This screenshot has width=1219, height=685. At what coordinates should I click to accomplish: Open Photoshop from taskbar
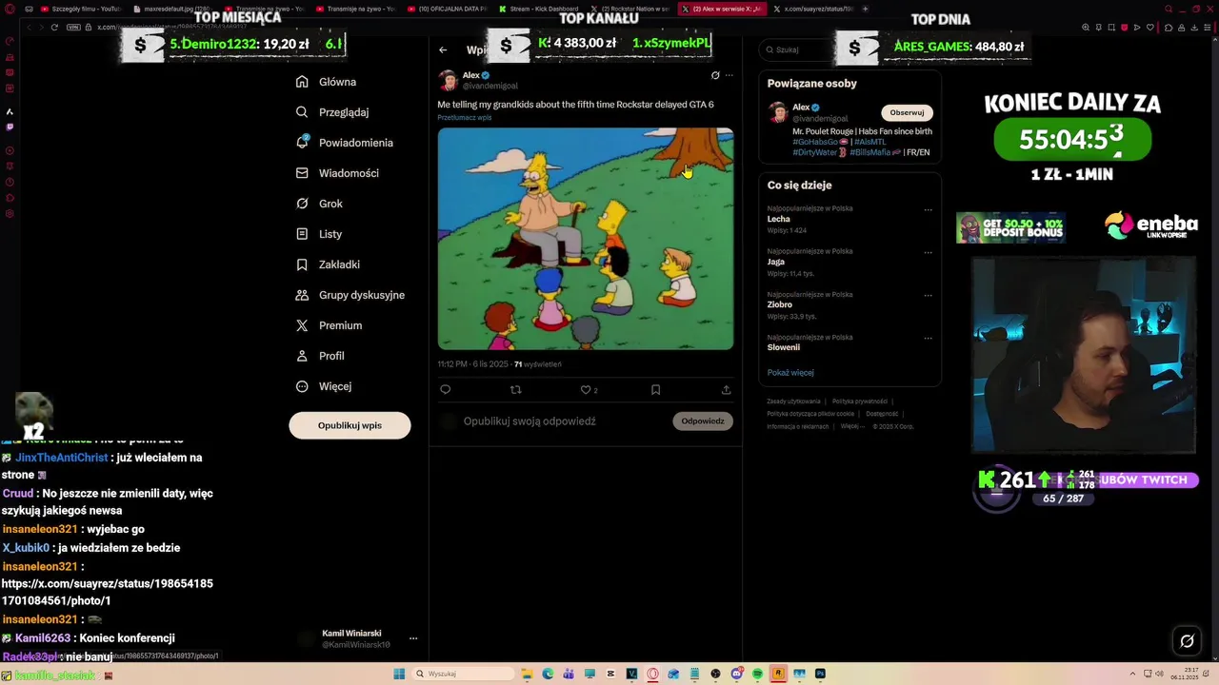pyautogui.click(x=820, y=674)
